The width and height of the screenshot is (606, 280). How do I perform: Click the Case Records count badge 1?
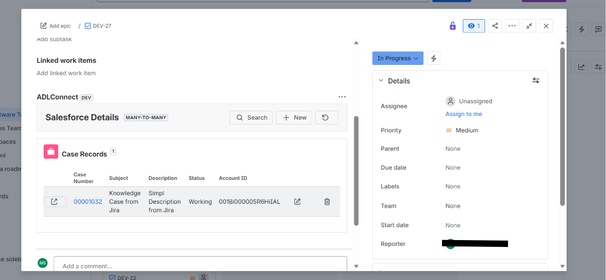113,151
